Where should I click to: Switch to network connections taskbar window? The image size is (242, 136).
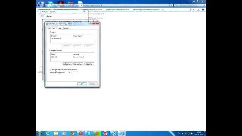pyautogui.click(x=122, y=133)
